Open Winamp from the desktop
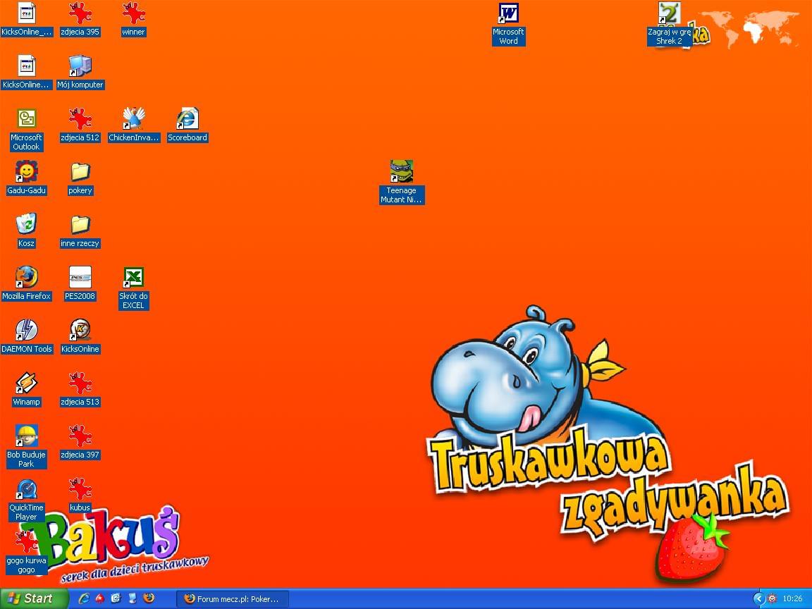Image resolution: width=812 pixels, height=609 pixels. click(x=26, y=389)
